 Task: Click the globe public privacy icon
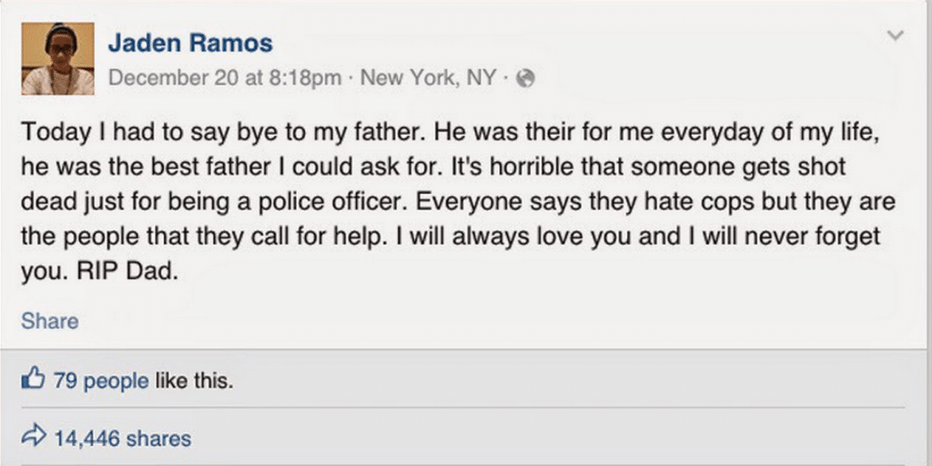click(x=525, y=78)
